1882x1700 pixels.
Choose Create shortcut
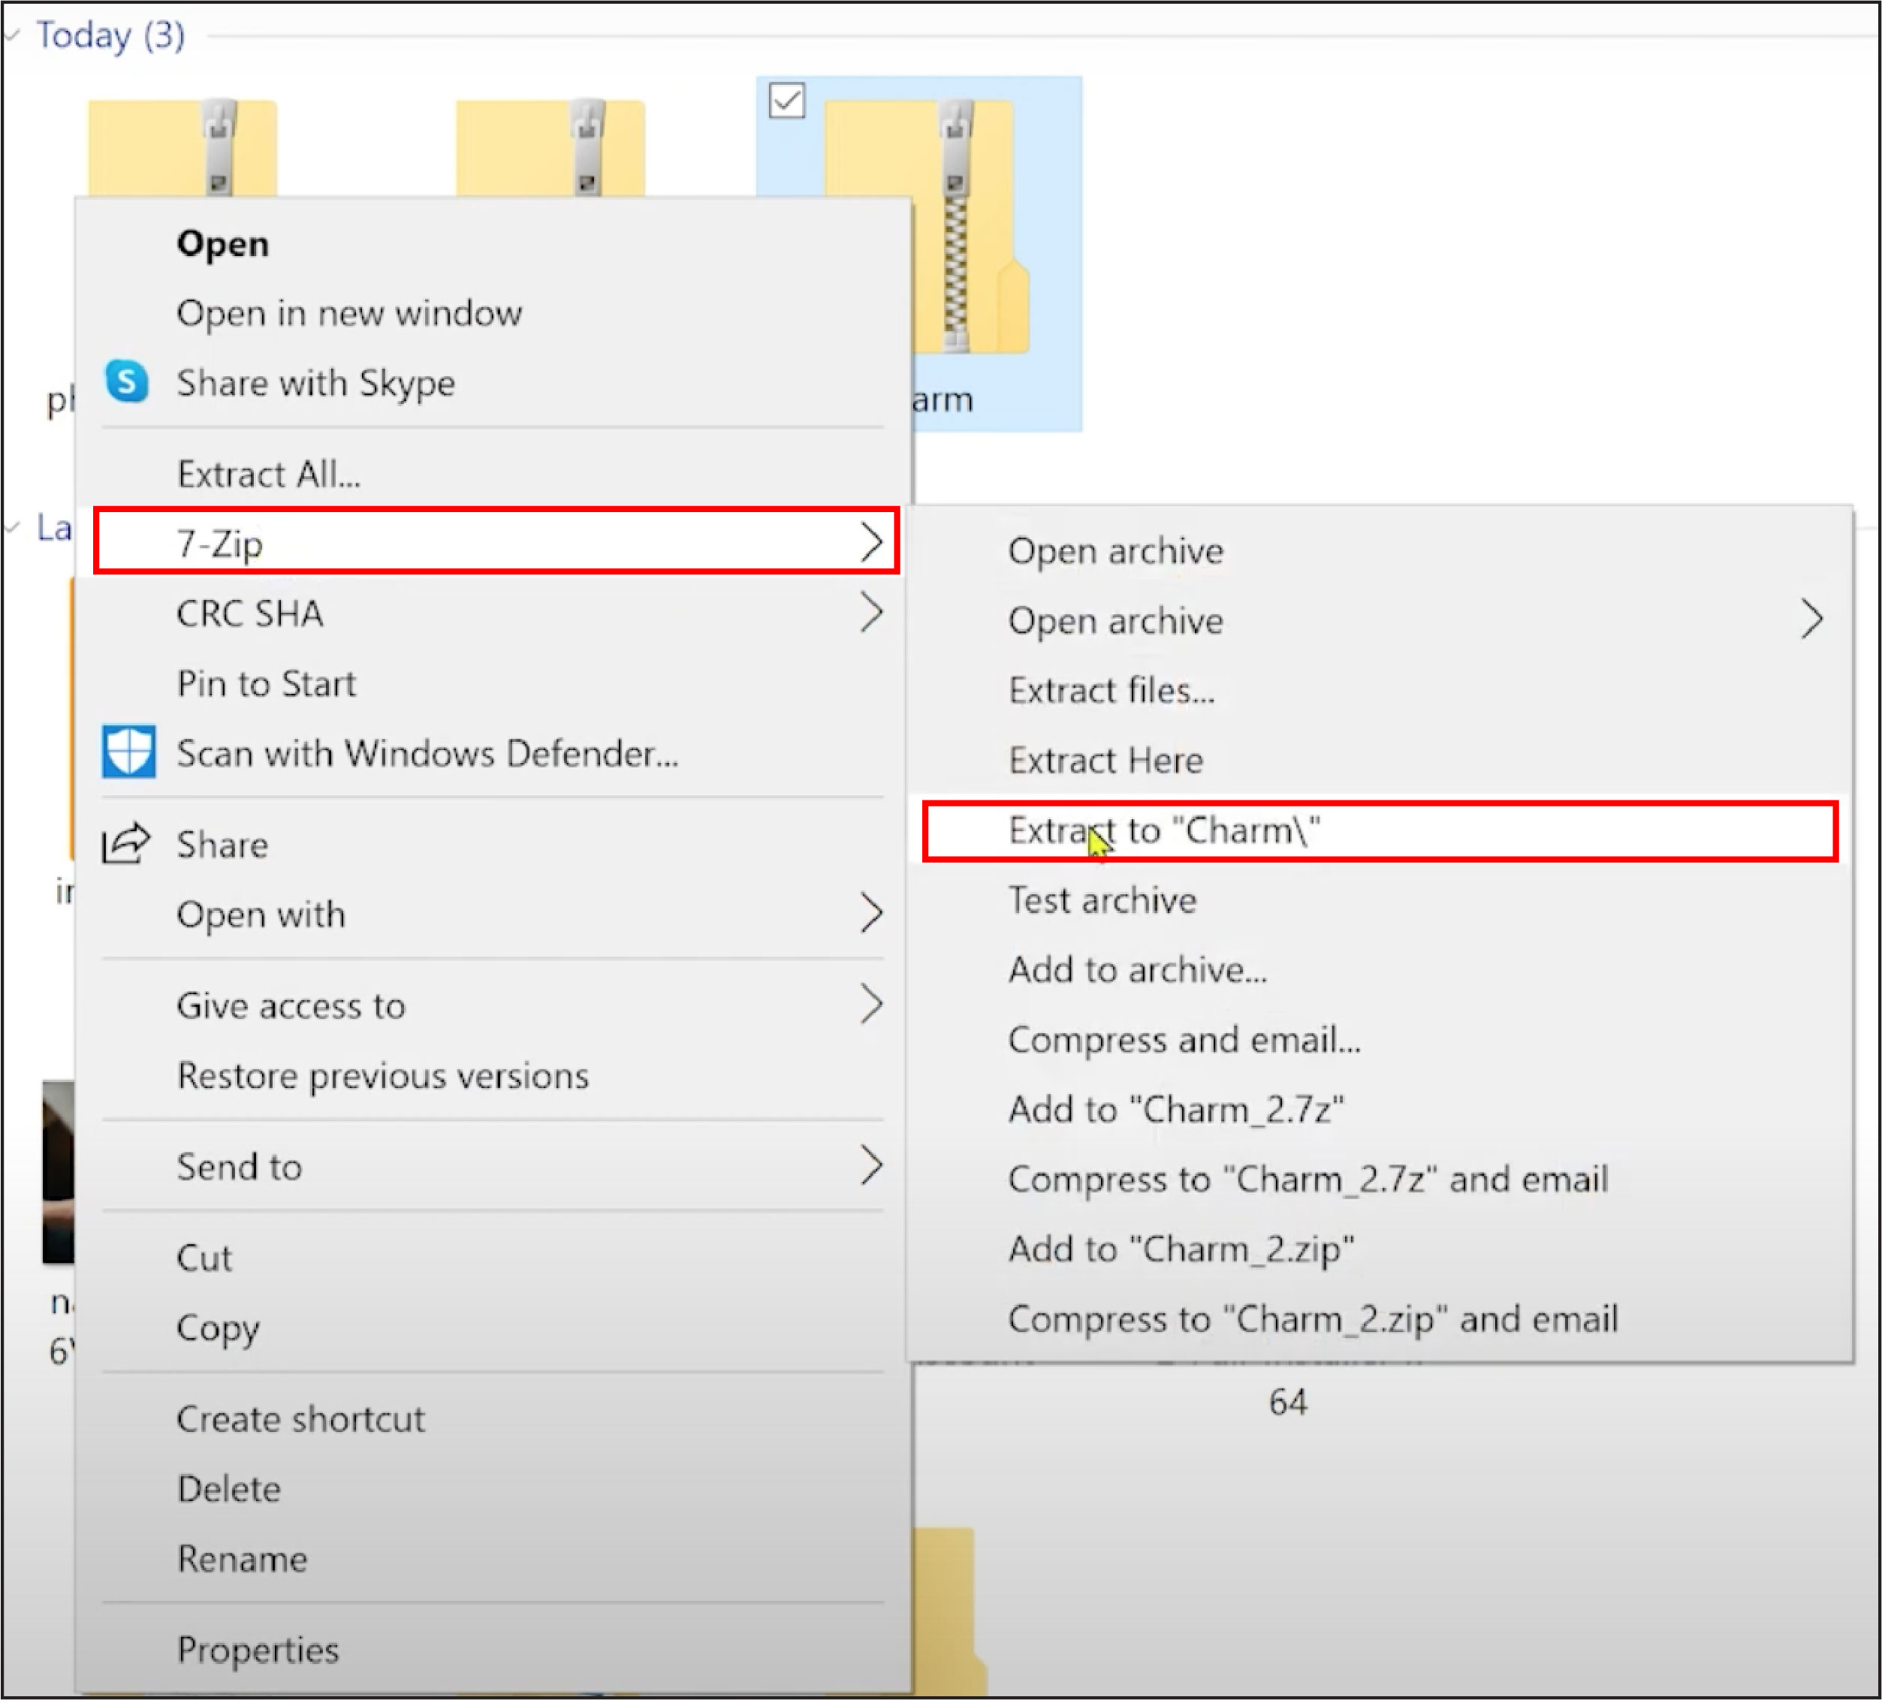pyautogui.click(x=493, y=1419)
